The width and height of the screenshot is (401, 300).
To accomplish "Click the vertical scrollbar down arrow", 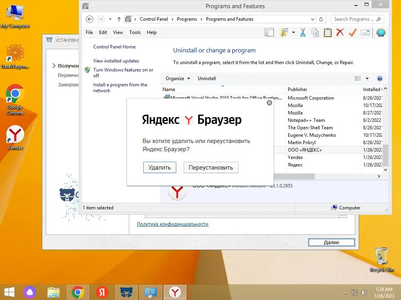I will click(386, 170).
